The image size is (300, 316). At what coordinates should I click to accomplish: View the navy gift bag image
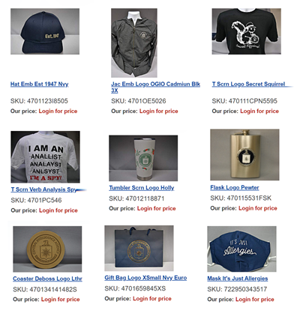pyautogui.click(x=139, y=249)
